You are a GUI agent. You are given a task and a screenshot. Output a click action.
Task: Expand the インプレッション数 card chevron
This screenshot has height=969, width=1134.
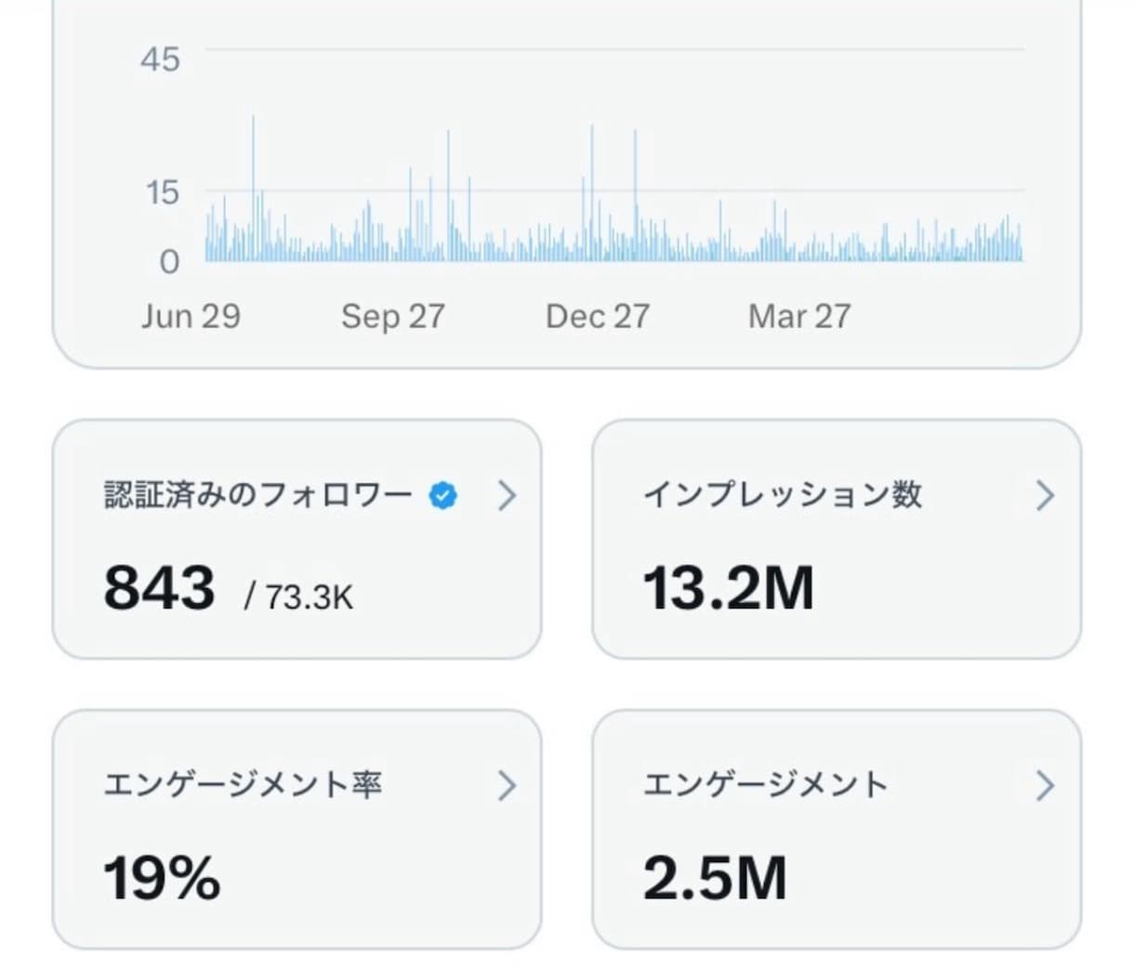pyautogui.click(x=1046, y=496)
